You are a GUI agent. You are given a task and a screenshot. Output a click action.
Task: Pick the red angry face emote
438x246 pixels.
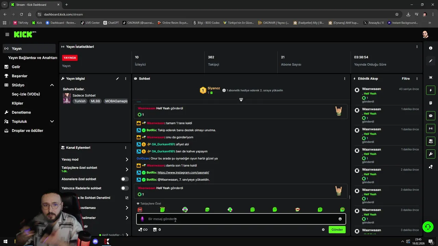pyautogui.click(x=140, y=209)
